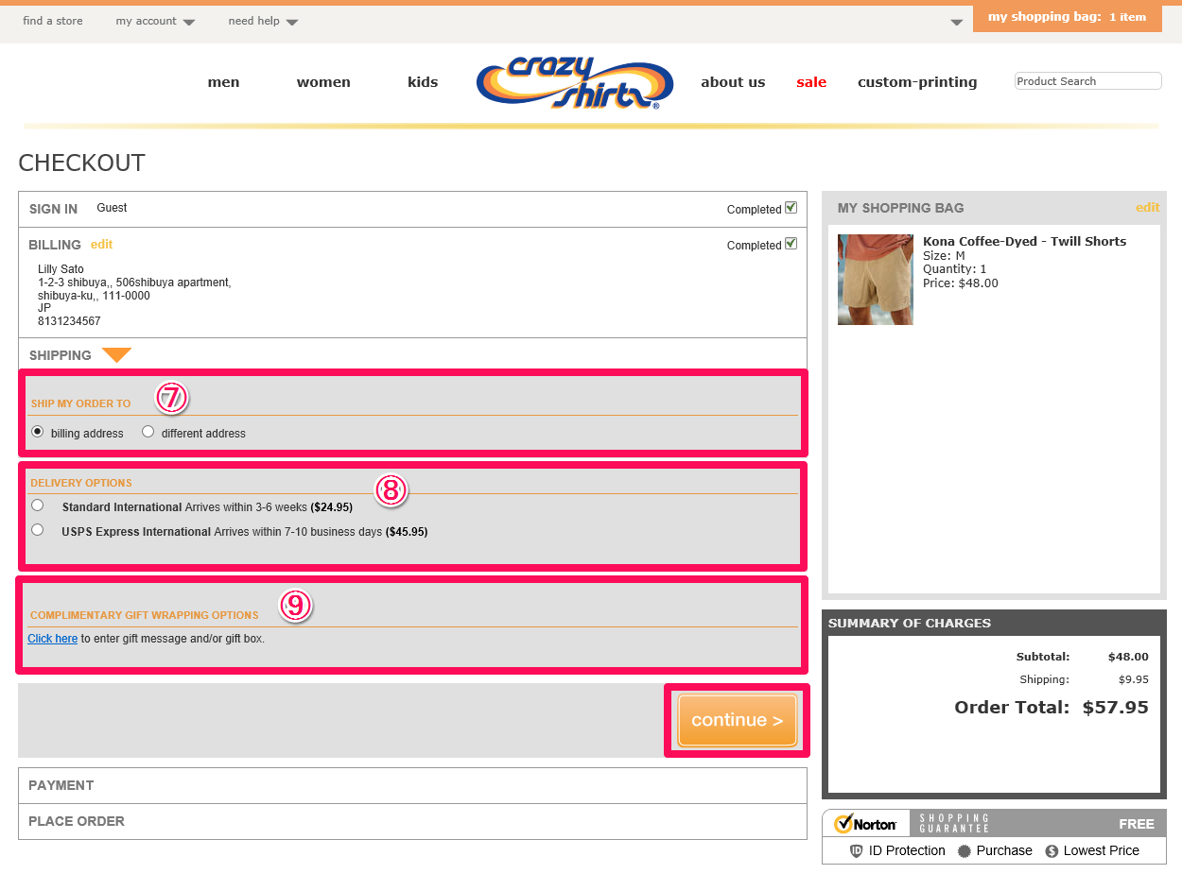The width and height of the screenshot is (1182, 874).
Task: Collapse the Shipping section orange arrow
Action: (x=116, y=355)
